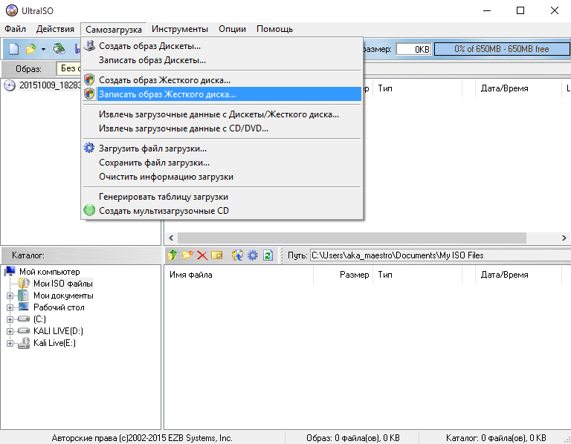
Task: Click the Kali Live(E:) disc drive icon
Action: 24,342
